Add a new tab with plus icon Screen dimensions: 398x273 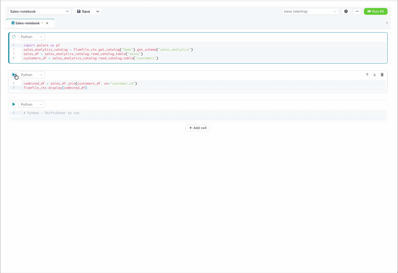pos(387,23)
